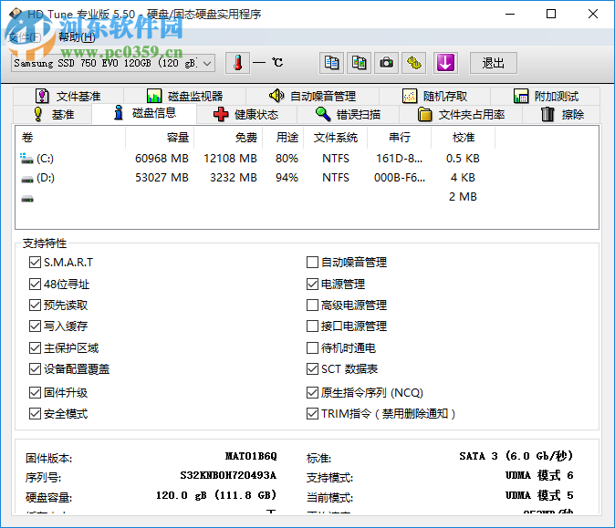Close the HD Tune window
Screen dimensions: 615x528
tap(593, 14)
